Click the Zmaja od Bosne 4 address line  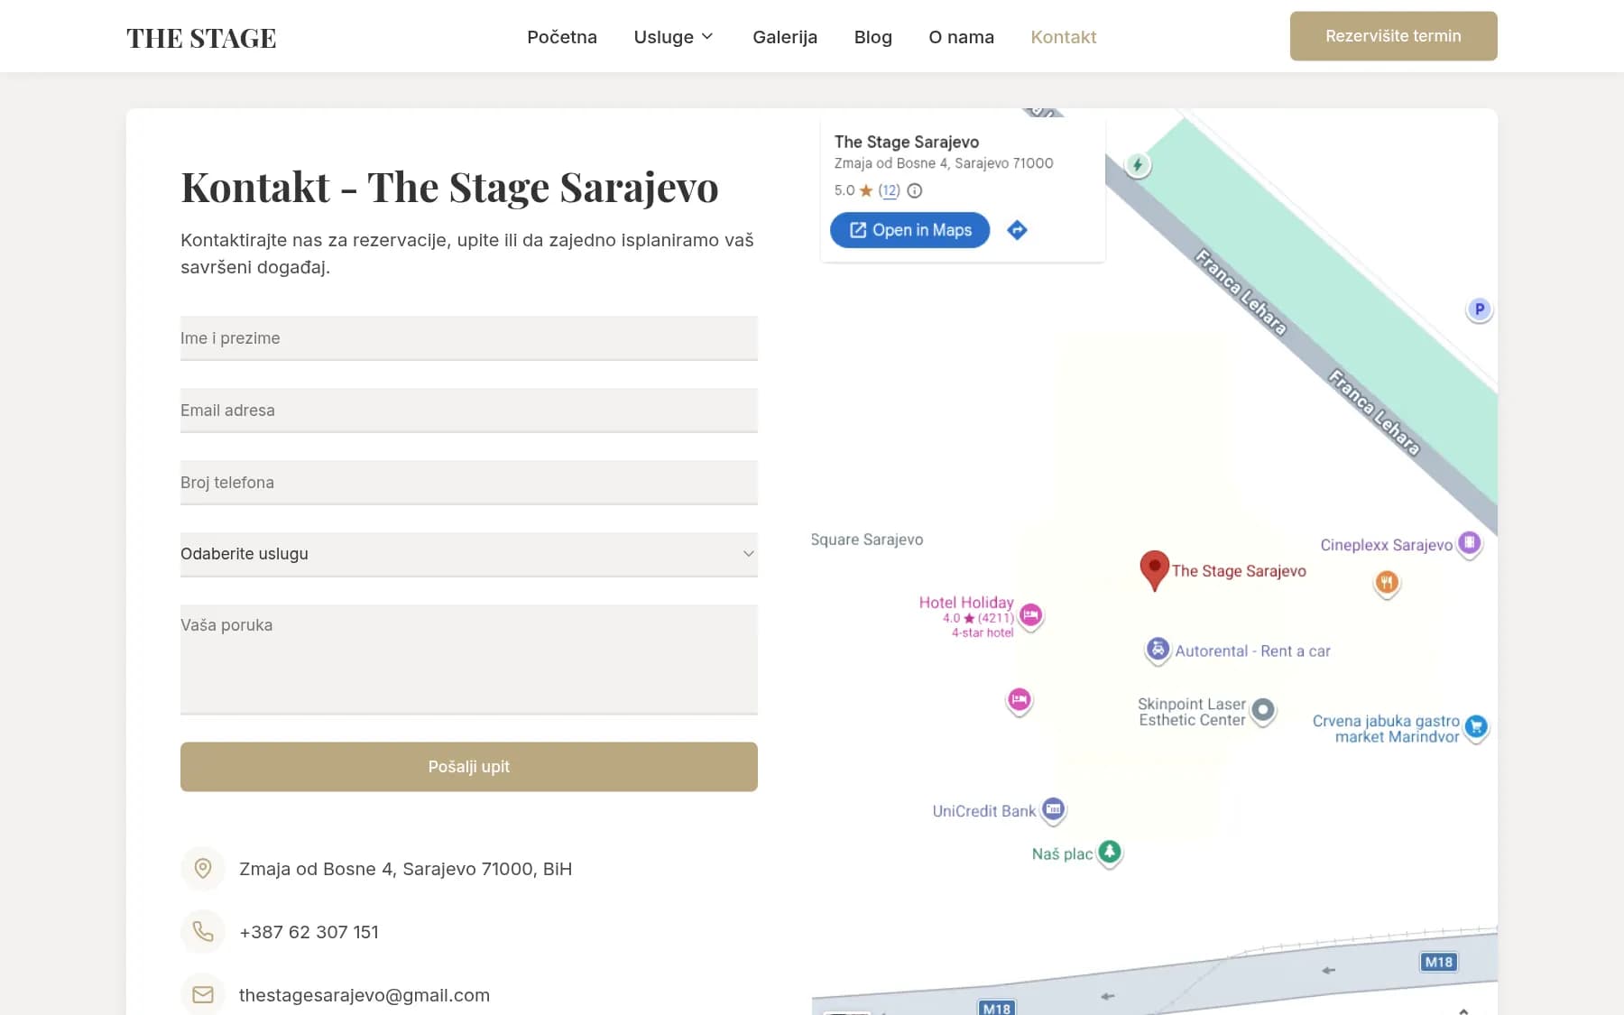pyautogui.click(x=405, y=869)
